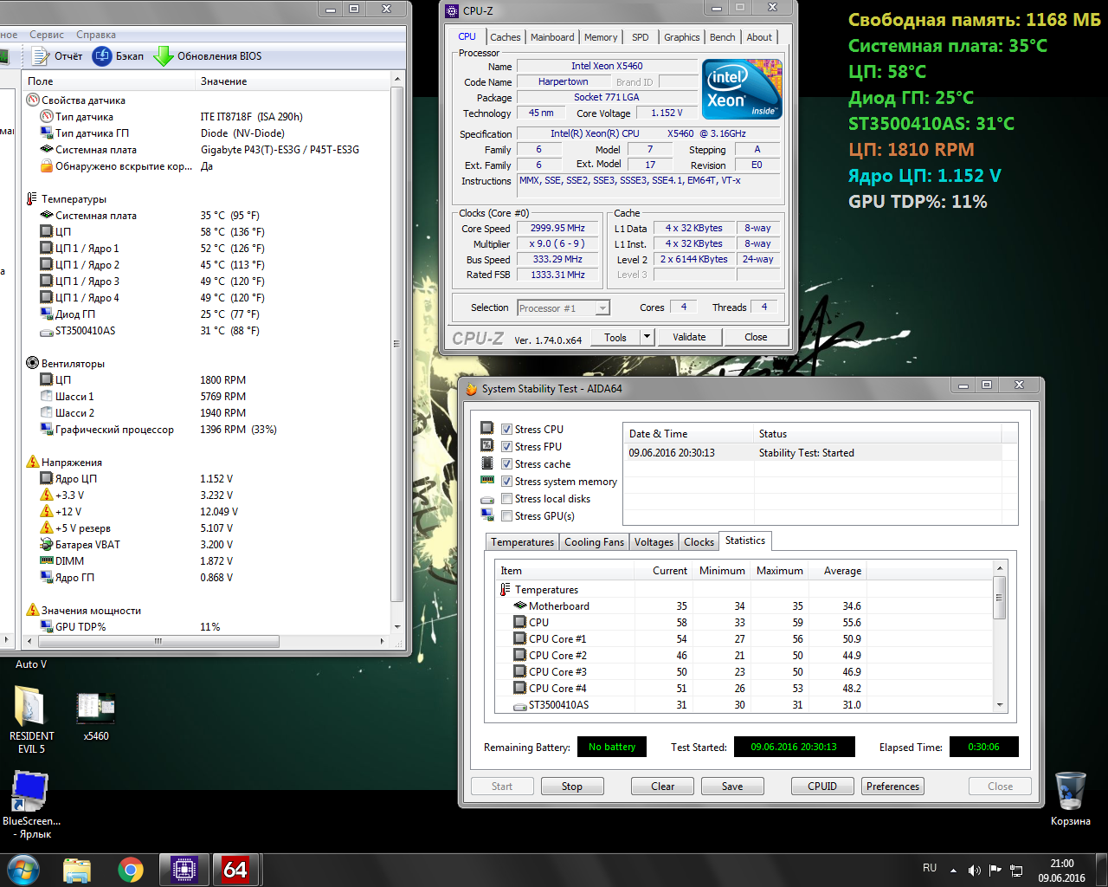Uncheck the Stress FPU checkbox

(x=507, y=446)
